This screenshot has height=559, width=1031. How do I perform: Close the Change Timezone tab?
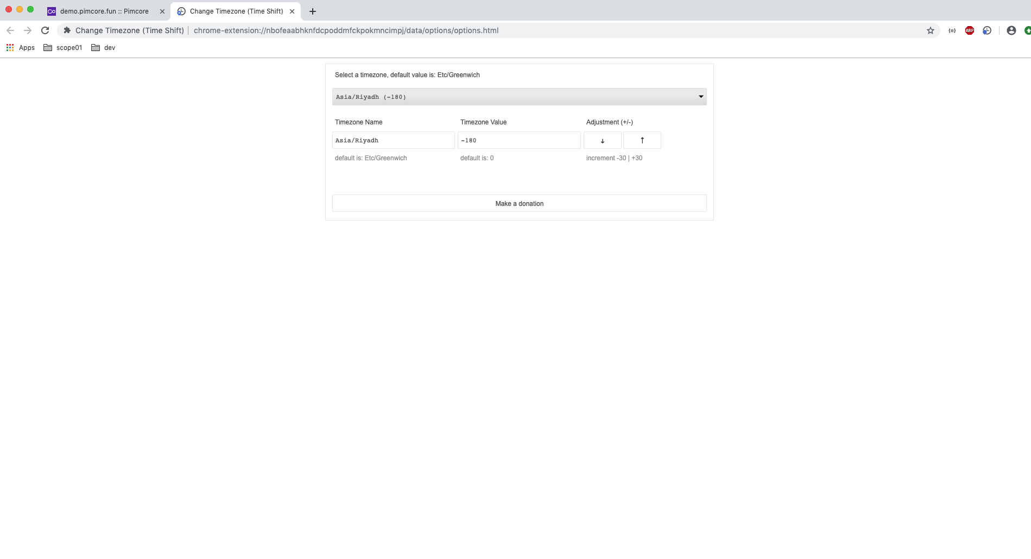(292, 11)
